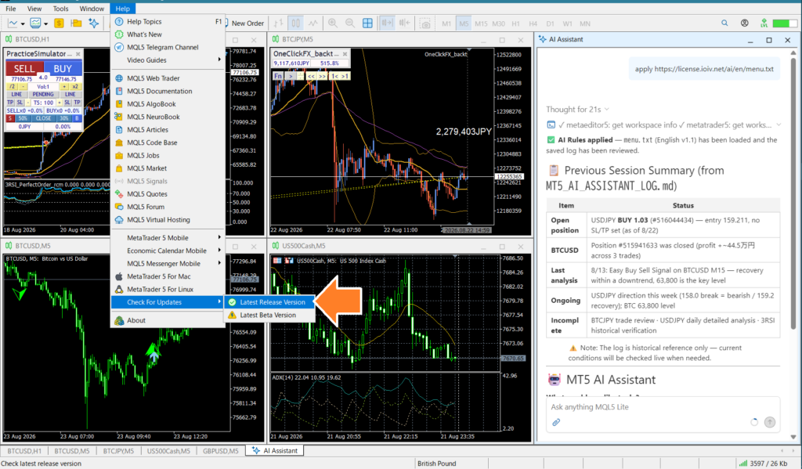Click the paperclip attach icon in AI Assistant
The height and width of the screenshot is (469, 802).
click(x=556, y=423)
